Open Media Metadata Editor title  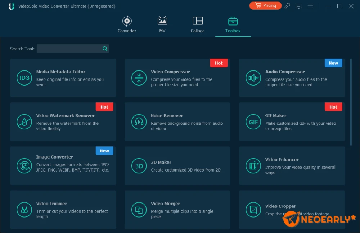click(x=60, y=72)
